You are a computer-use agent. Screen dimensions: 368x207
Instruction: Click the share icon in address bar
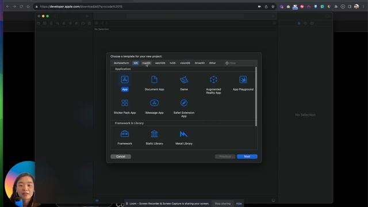[266, 6]
